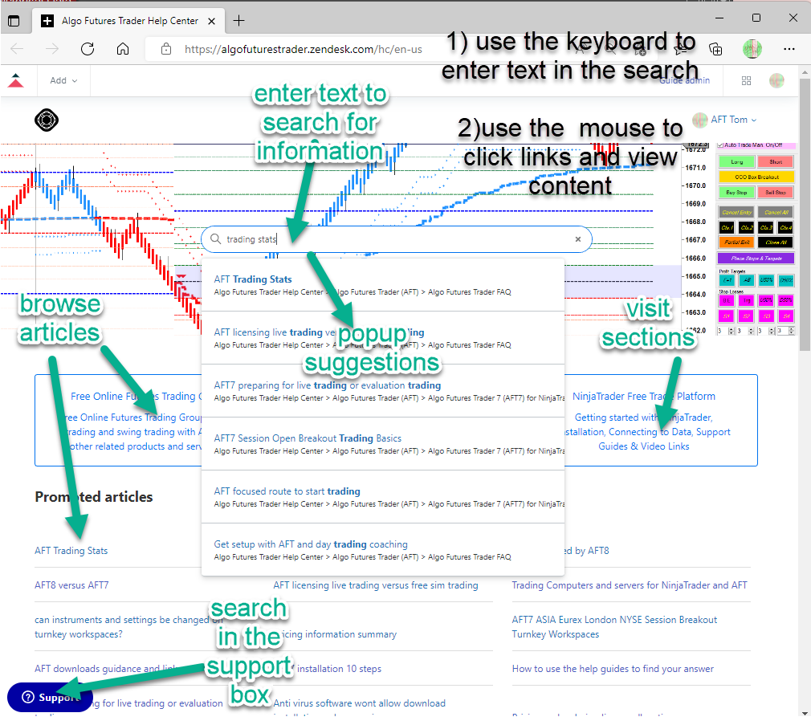This screenshot has width=811, height=721.
Task: Choose AFT7 preparing for live trading suggestion
Action: tap(383, 391)
